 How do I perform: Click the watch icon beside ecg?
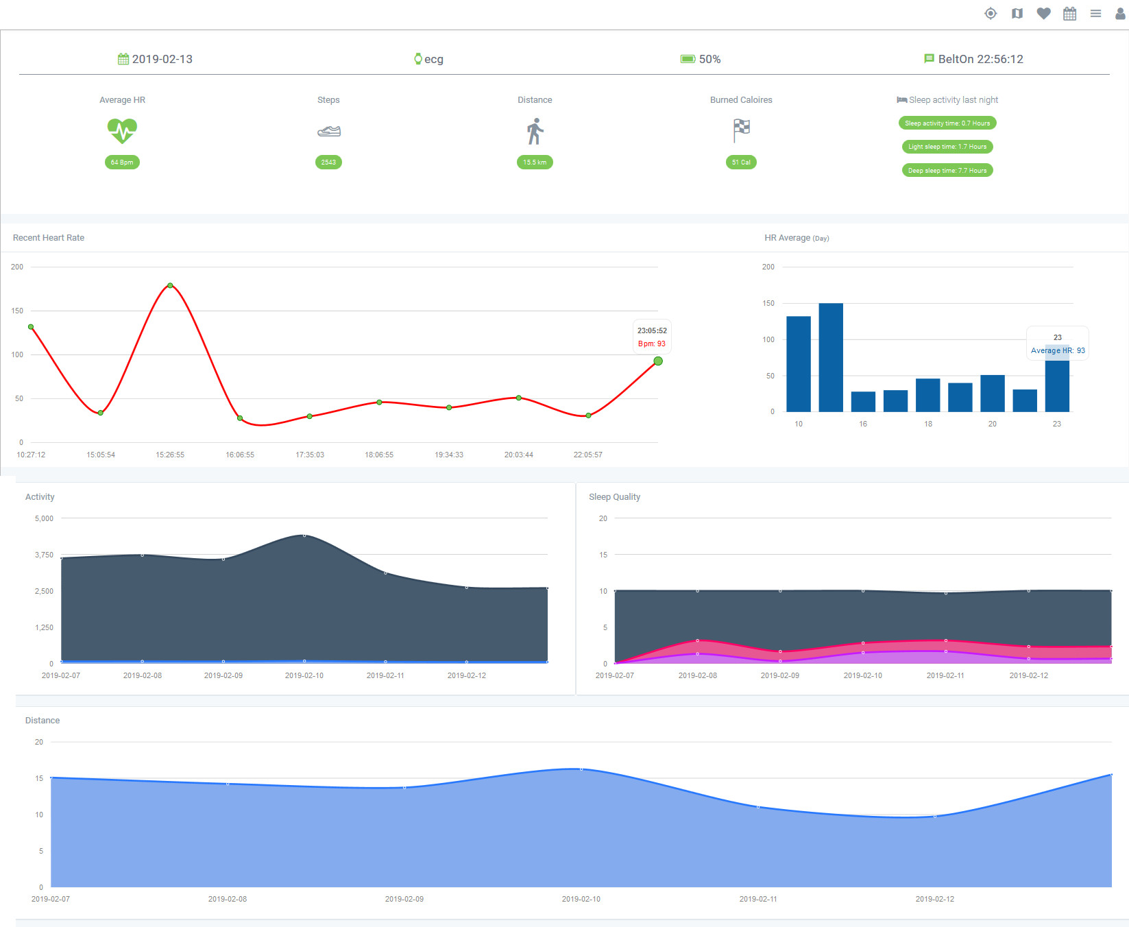417,59
